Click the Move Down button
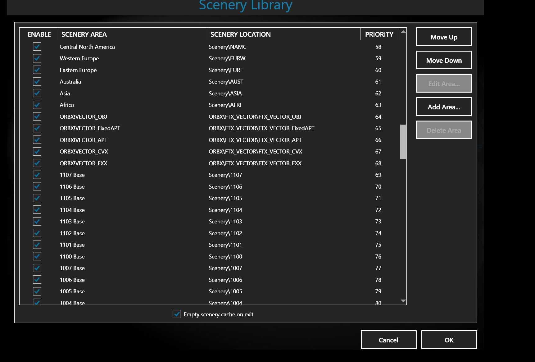Screen dimensions: 535x362 pyautogui.click(x=443, y=60)
